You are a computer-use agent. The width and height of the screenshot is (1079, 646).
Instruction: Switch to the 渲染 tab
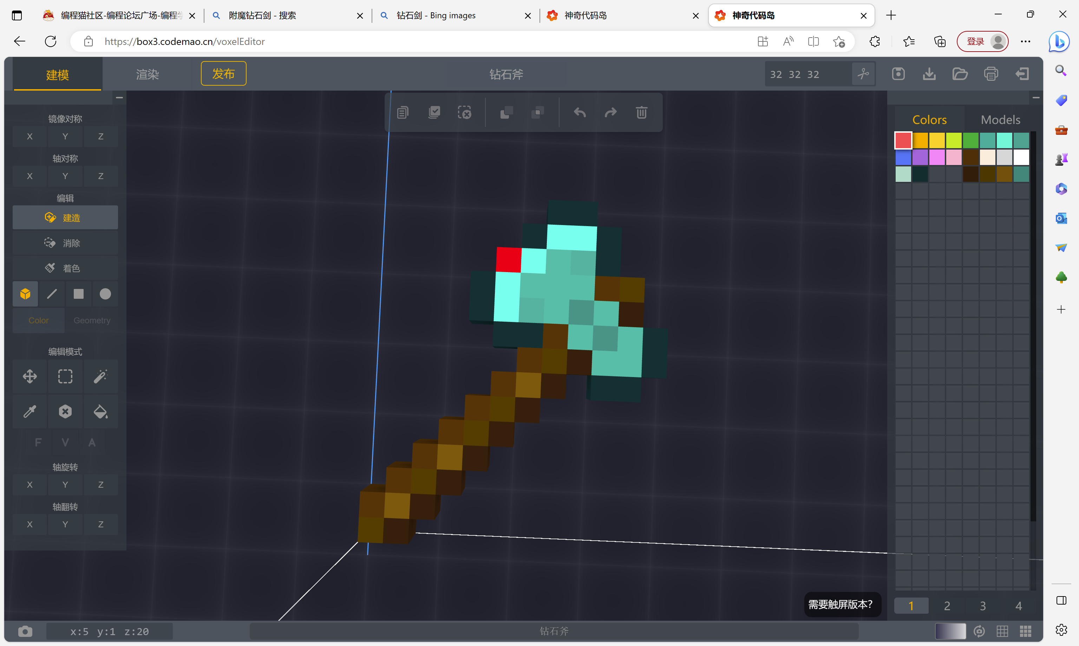(x=147, y=74)
